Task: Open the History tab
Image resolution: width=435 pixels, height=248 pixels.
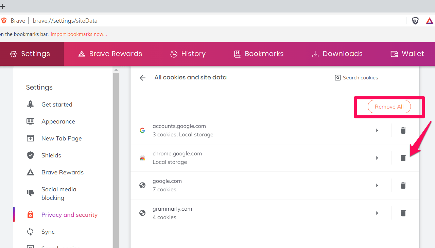Action: point(188,54)
